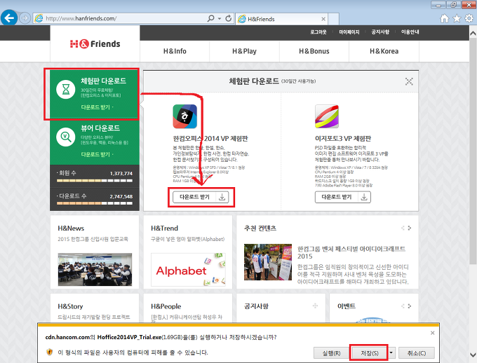Click the 회원 수 progress bar

coord(95,181)
